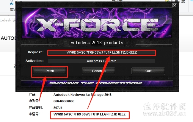This screenshot has width=193, height=122.
Task: Click the www.zb028.cn watermark
Action: click(x=164, y=113)
